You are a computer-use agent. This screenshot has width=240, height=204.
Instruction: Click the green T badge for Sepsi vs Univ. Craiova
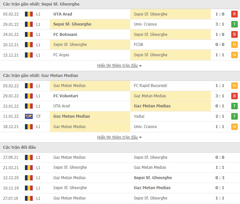[x=234, y=24]
